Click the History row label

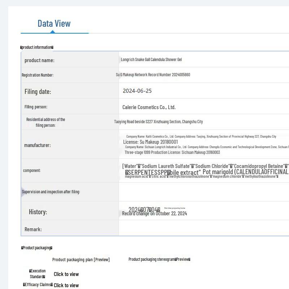(x=38, y=212)
